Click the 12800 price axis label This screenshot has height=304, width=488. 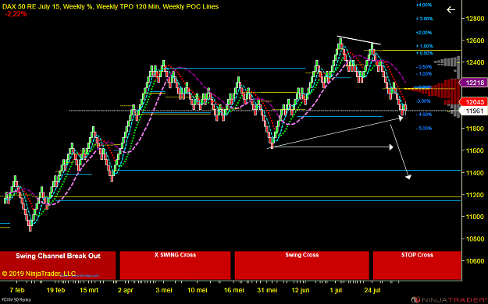475,19
